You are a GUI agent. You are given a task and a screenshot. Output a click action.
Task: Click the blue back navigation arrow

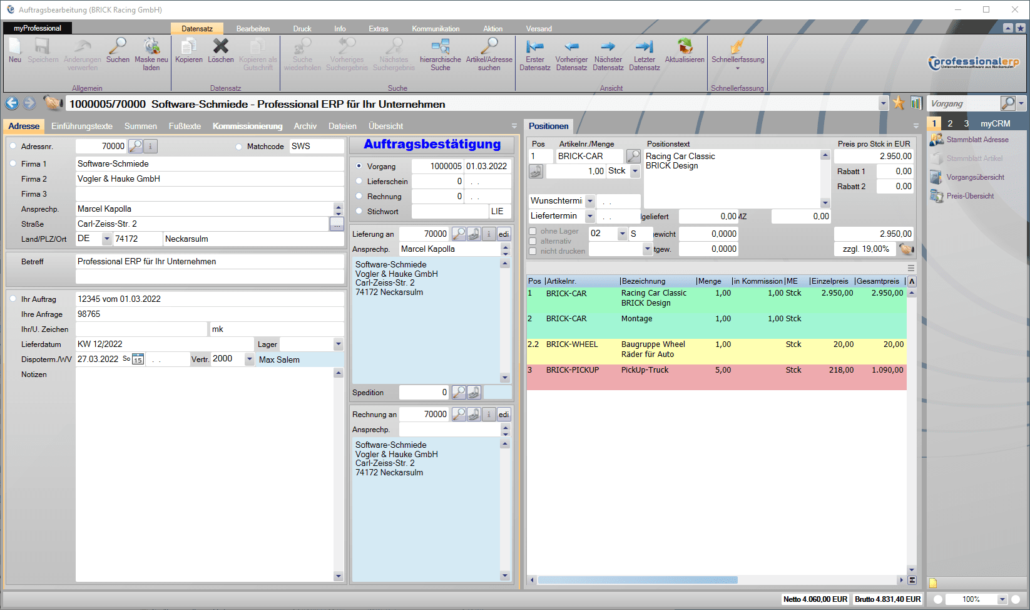pos(12,103)
